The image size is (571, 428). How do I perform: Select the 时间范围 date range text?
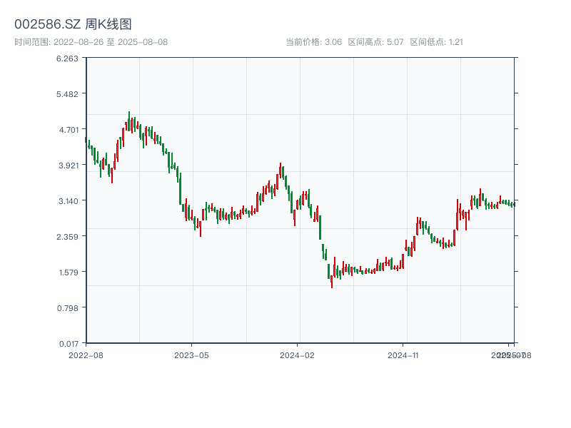pos(91,42)
